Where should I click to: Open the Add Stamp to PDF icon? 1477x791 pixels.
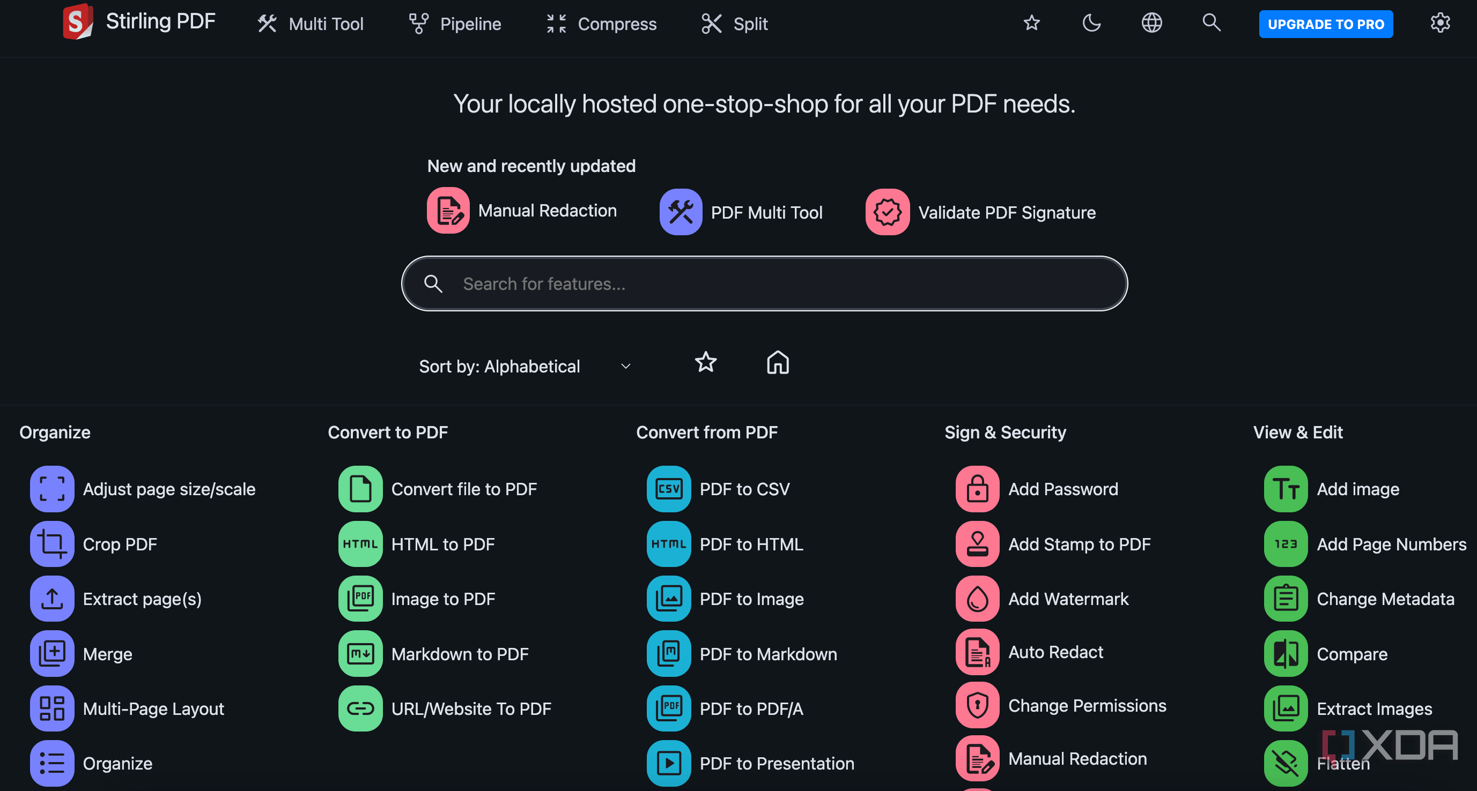pyautogui.click(x=977, y=543)
